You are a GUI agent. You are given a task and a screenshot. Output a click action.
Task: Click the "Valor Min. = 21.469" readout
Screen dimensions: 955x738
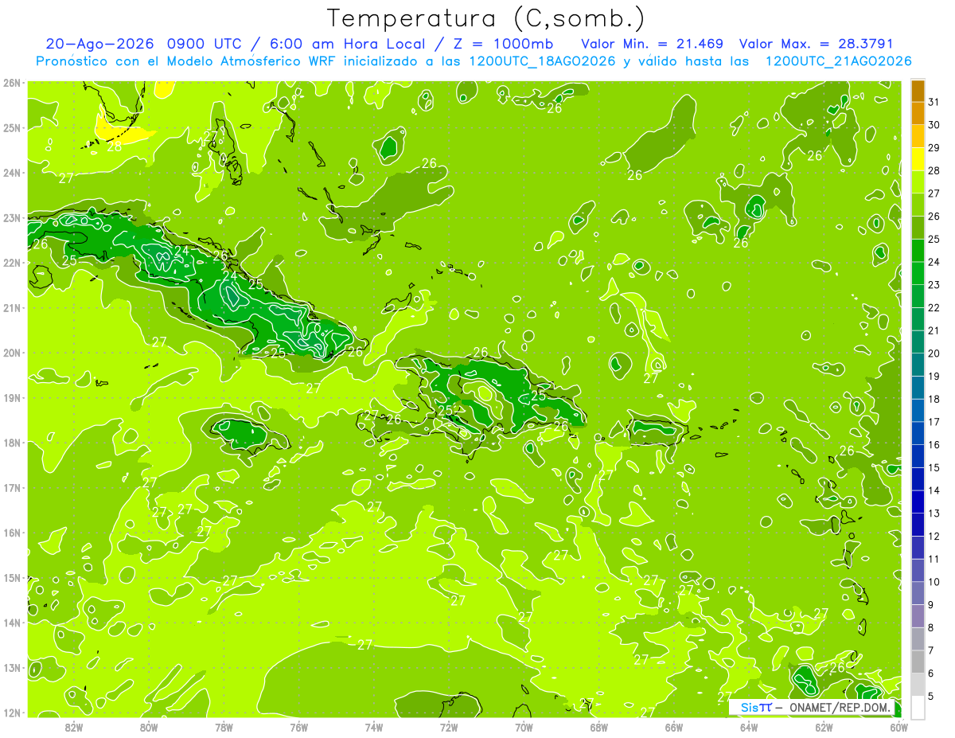pyautogui.click(x=652, y=44)
